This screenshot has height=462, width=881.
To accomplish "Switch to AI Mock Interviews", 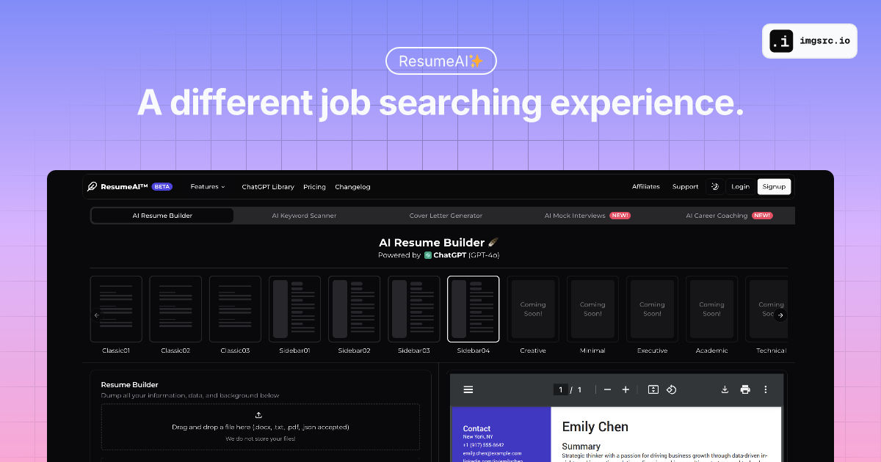I will (x=574, y=215).
